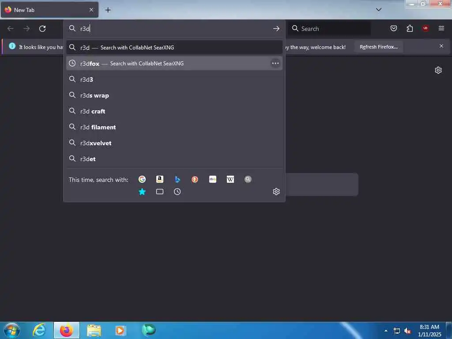Image resolution: width=452 pixels, height=339 pixels.
Task: Choose the r3ds wrap suggestion
Action: (174, 95)
